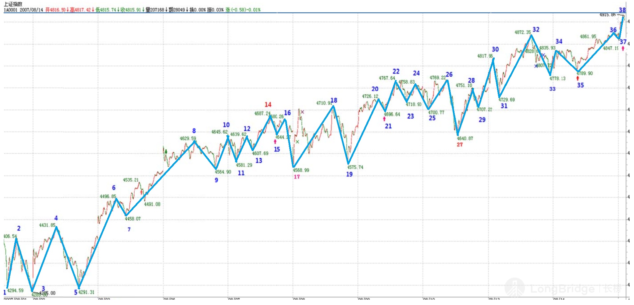
Task: Click the magenta up arrow above label 15
Action: pyautogui.click(x=275, y=142)
